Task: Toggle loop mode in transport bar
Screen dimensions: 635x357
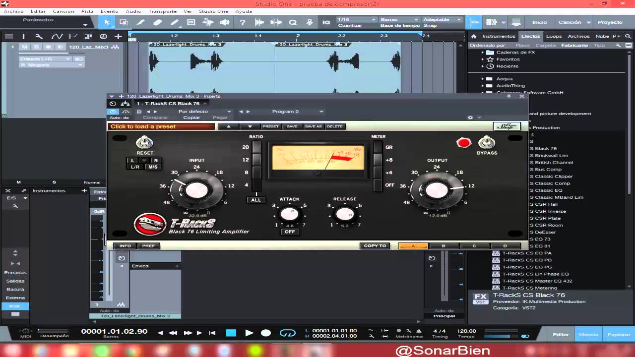Action: (x=287, y=333)
